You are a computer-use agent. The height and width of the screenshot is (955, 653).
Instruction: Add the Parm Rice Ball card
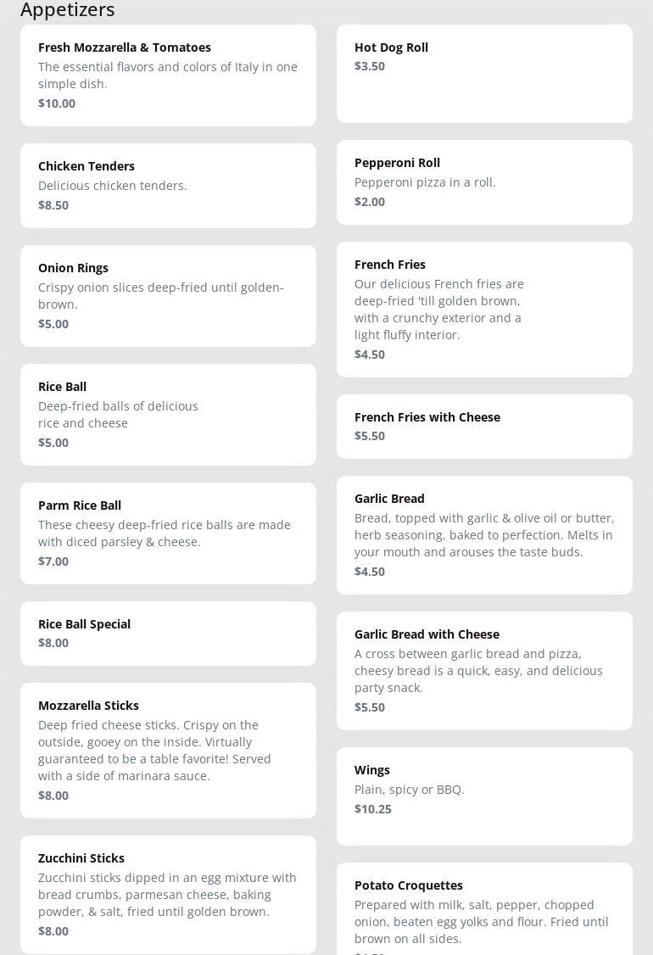(168, 533)
